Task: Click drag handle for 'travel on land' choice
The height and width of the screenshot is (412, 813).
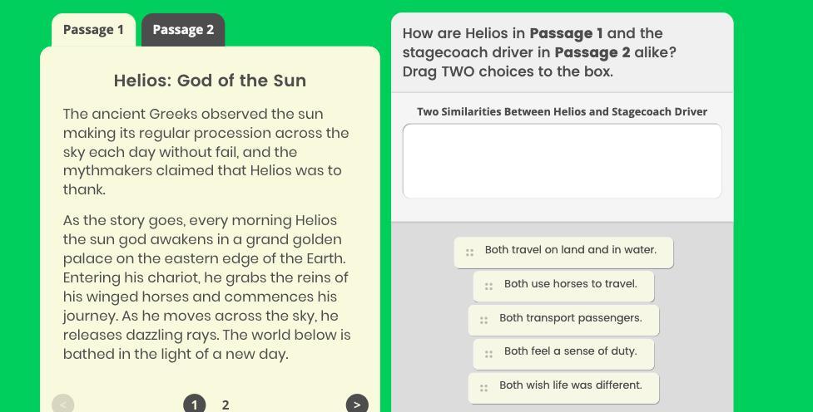Action: click(469, 252)
